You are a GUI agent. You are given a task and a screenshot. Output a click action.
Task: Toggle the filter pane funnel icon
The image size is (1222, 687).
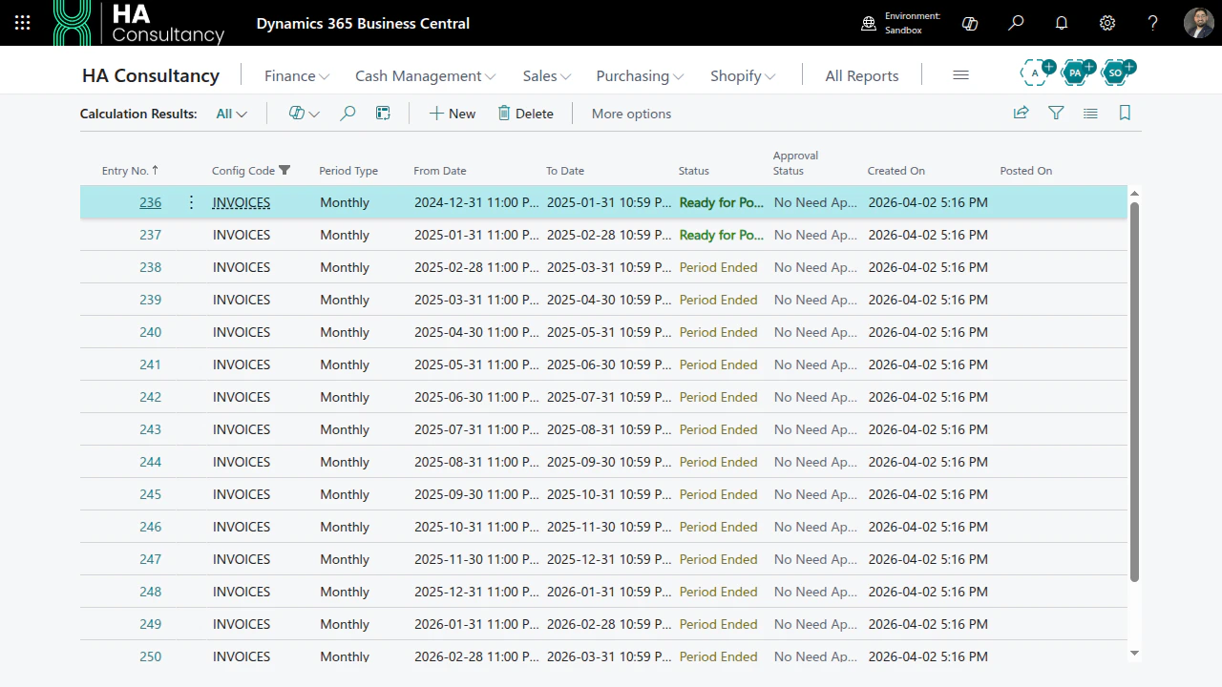click(1056, 114)
